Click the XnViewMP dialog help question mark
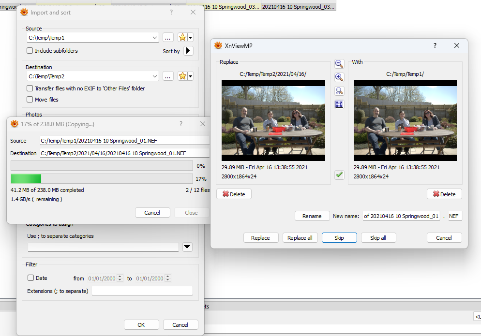This screenshot has height=336, width=481. (x=435, y=45)
